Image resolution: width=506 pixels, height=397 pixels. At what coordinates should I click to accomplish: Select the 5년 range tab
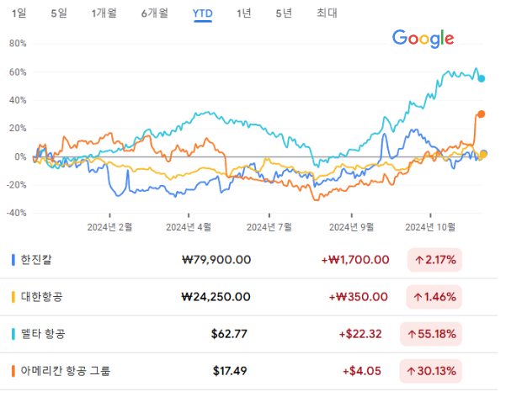[284, 13]
